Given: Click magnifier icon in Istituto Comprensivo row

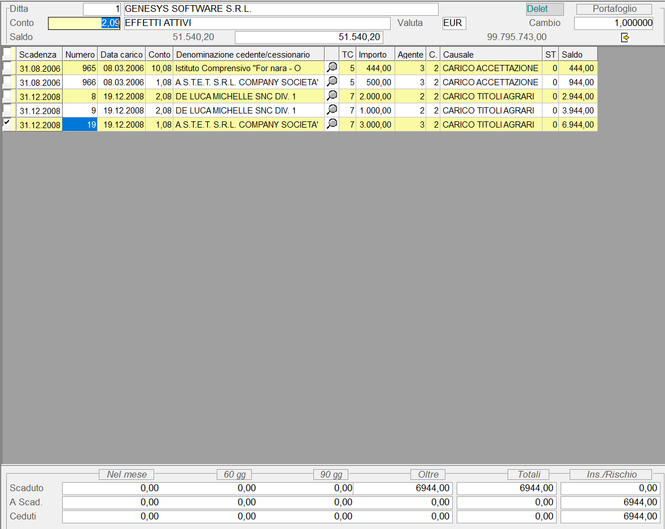Looking at the screenshot, I should pyautogui.click(x=332, y=68).
